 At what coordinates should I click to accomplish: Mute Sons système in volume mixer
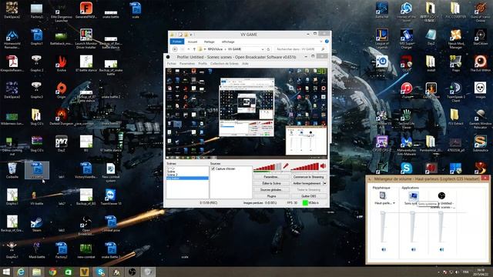(413, 249)
